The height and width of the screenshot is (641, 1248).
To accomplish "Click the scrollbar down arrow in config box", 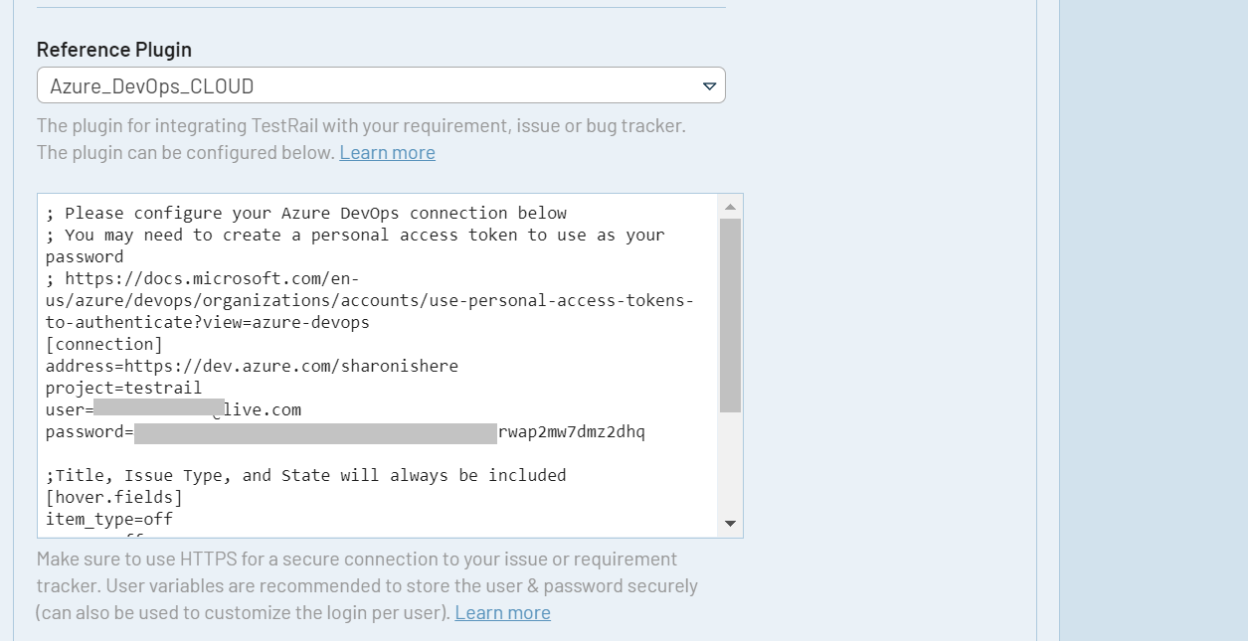I will (730, 524).
